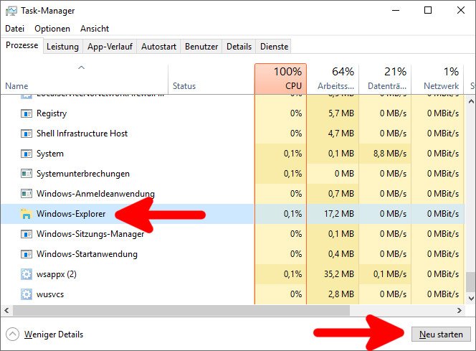Select the Windows-Explorer process name
The width and height of the screenshot is (476, 351).
tap(71, 214)
